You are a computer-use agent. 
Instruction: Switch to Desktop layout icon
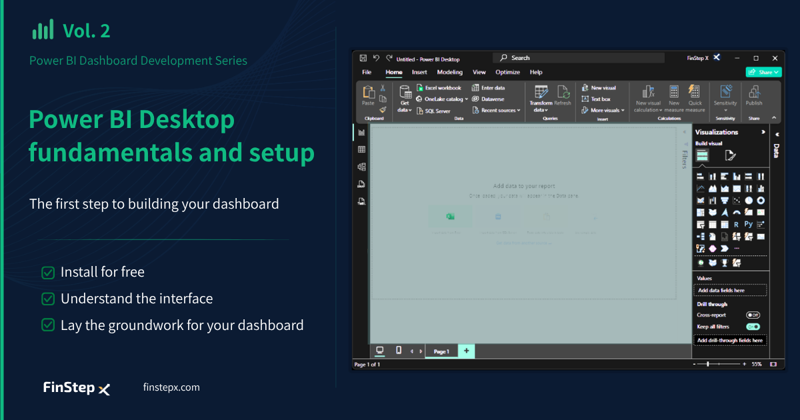pyautogui.click(x=380, y=350)
